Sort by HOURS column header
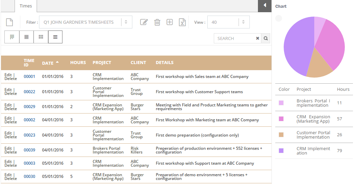356x184 pixels. (x=78, y=63)
